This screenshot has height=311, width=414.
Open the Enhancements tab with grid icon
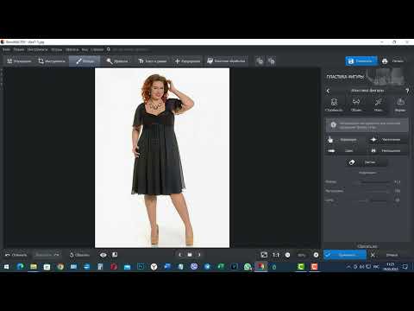tap(19, 61)
